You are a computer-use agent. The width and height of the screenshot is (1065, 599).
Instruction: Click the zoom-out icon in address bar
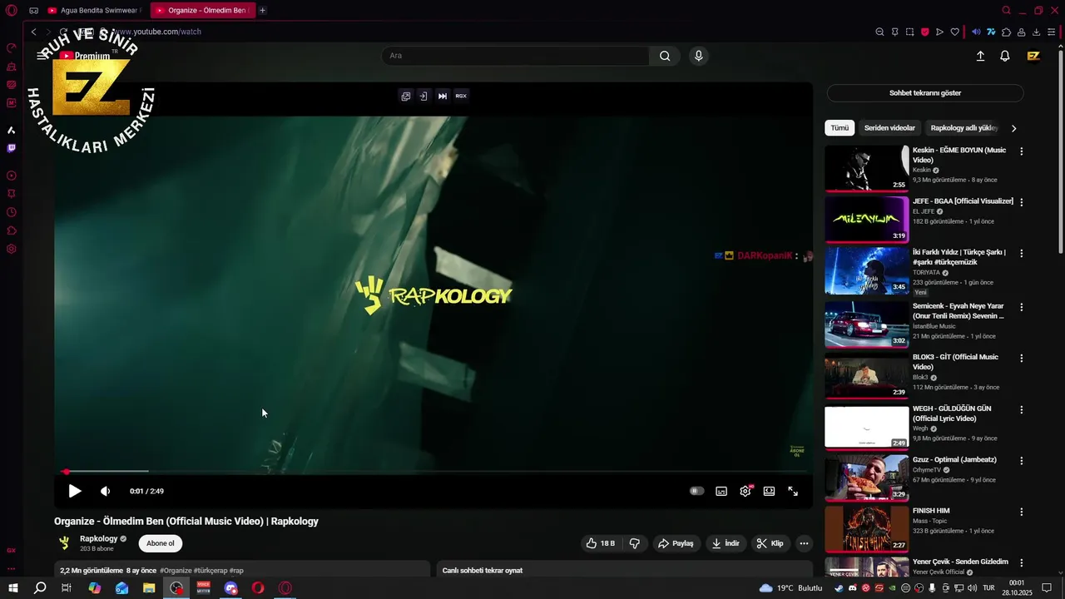[879, 32]
